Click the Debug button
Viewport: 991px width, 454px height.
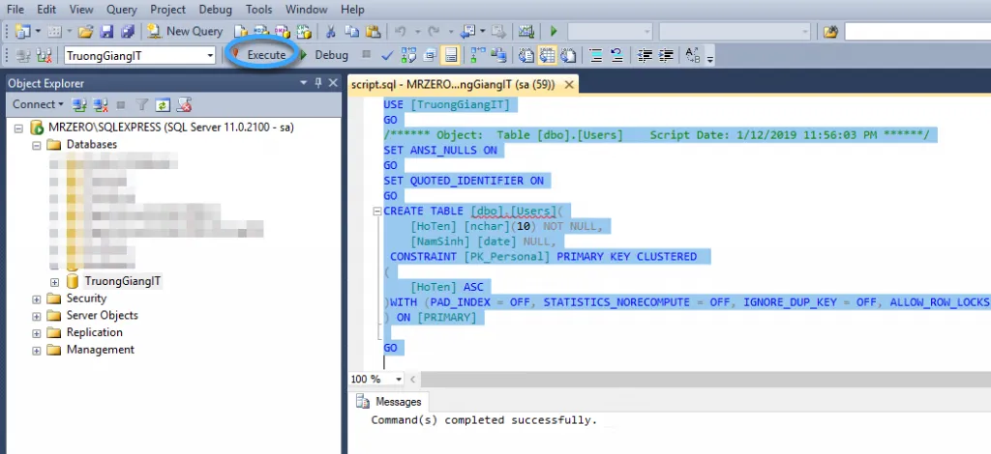(x=324, y=55)
